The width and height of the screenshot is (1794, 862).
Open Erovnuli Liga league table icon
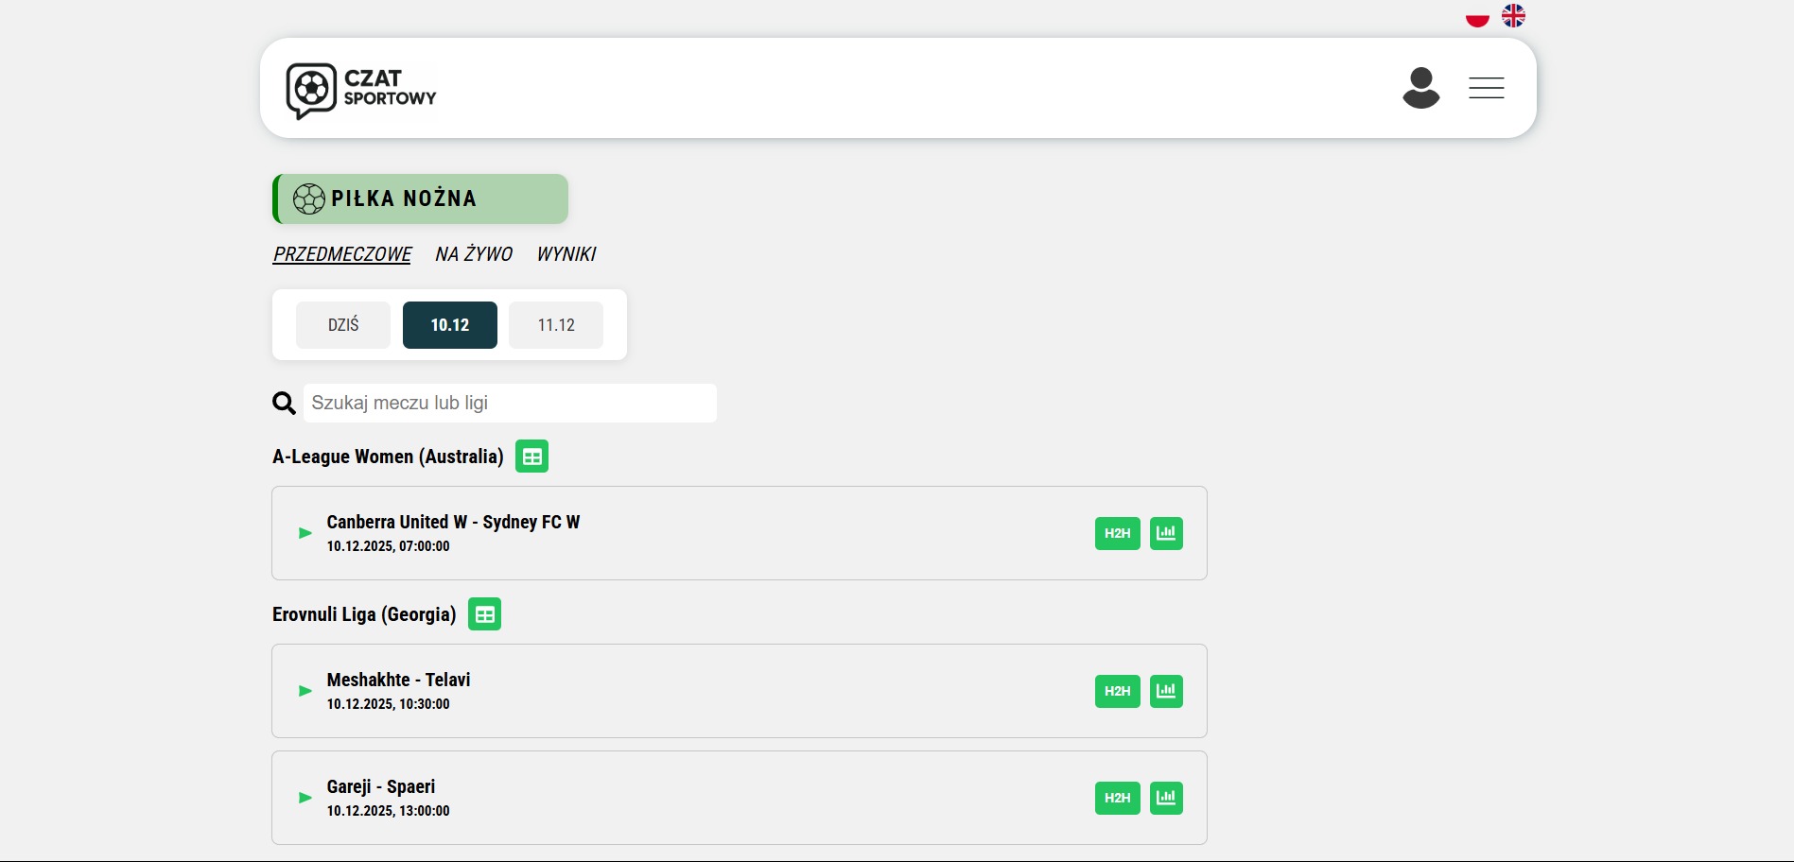(484, 614)
